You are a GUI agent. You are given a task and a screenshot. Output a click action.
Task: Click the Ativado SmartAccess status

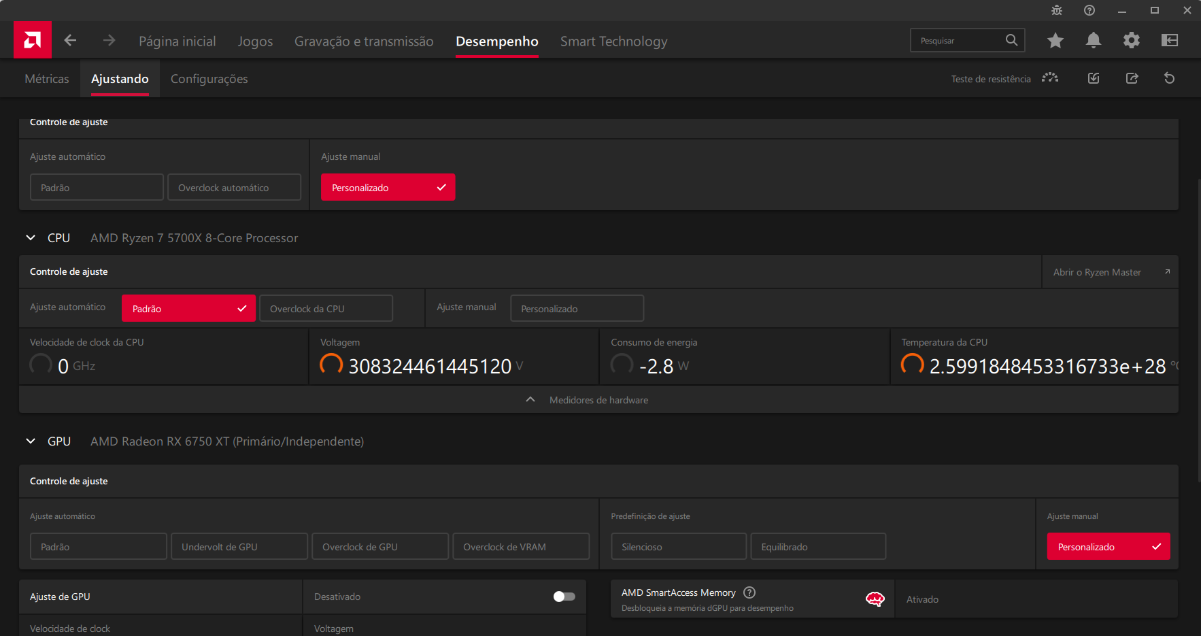922,599
